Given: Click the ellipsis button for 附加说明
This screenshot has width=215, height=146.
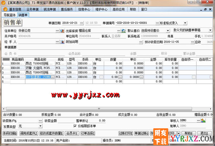Looking at the screenshot, I should (141, 42).
